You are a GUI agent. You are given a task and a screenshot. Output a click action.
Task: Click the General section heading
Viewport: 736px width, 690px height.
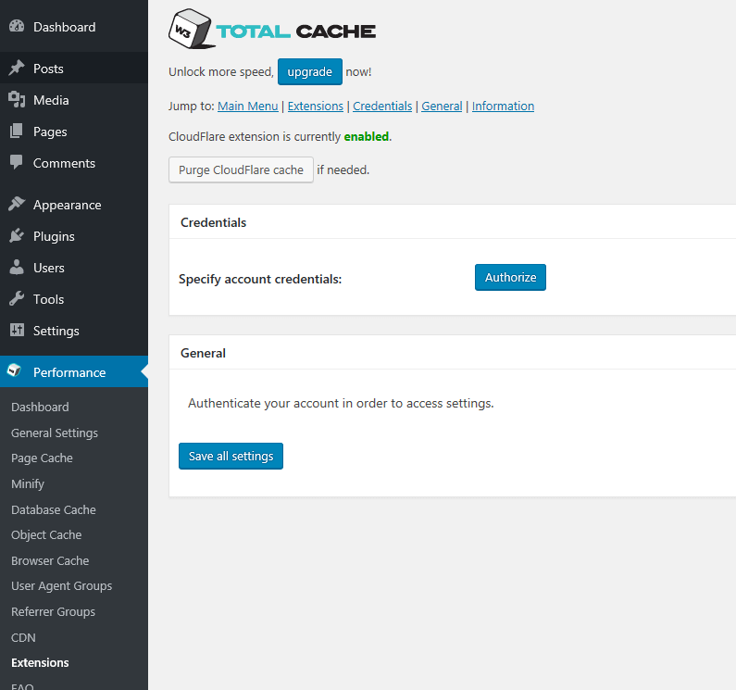coord(203,353)
